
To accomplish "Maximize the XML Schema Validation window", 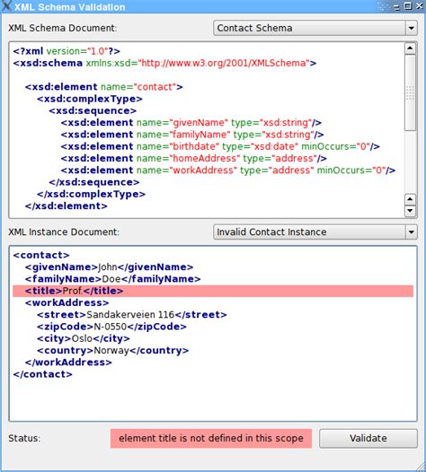I will tap(408, 6).
